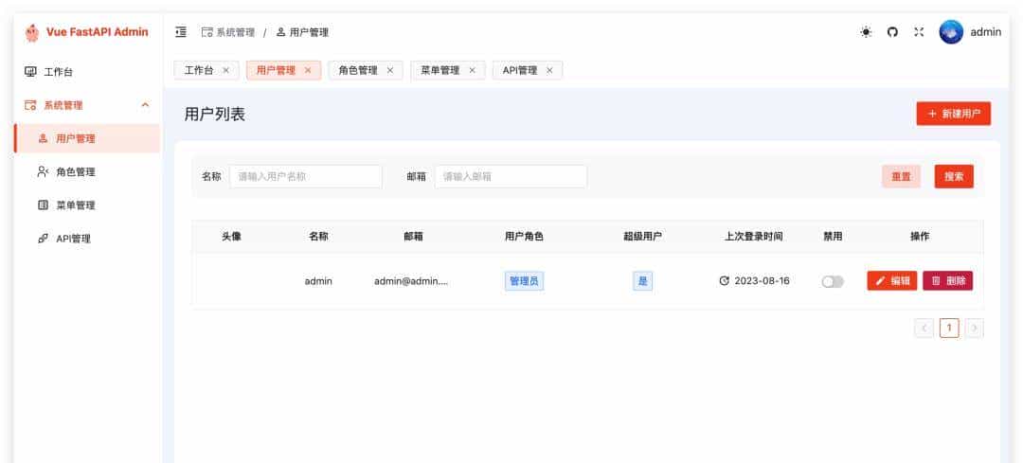1023x463 pixels.
Task: Click the admin name cell in table
Action: click(x=318, y=281)
